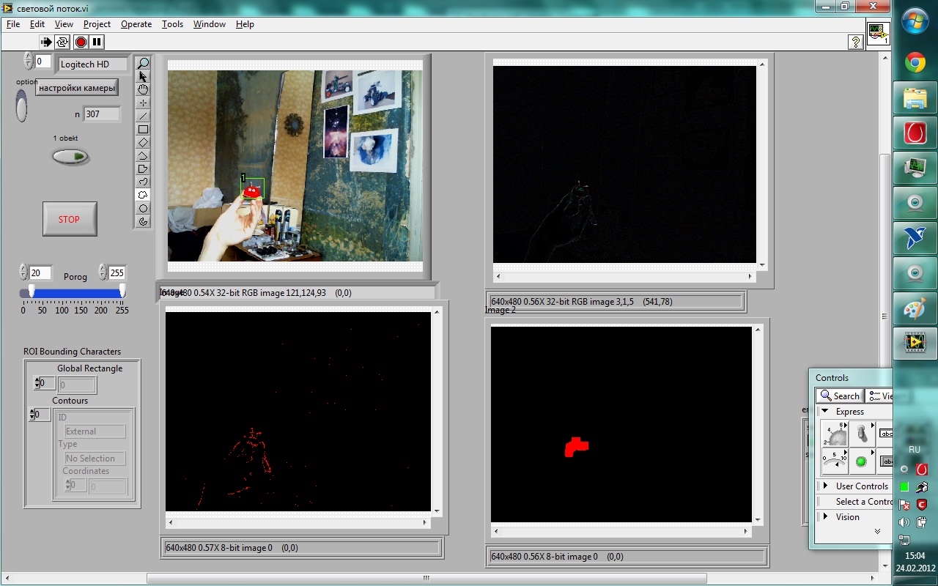Select the Pan hand tool
This screenshot has width=938, height=586.
point(143,90)
